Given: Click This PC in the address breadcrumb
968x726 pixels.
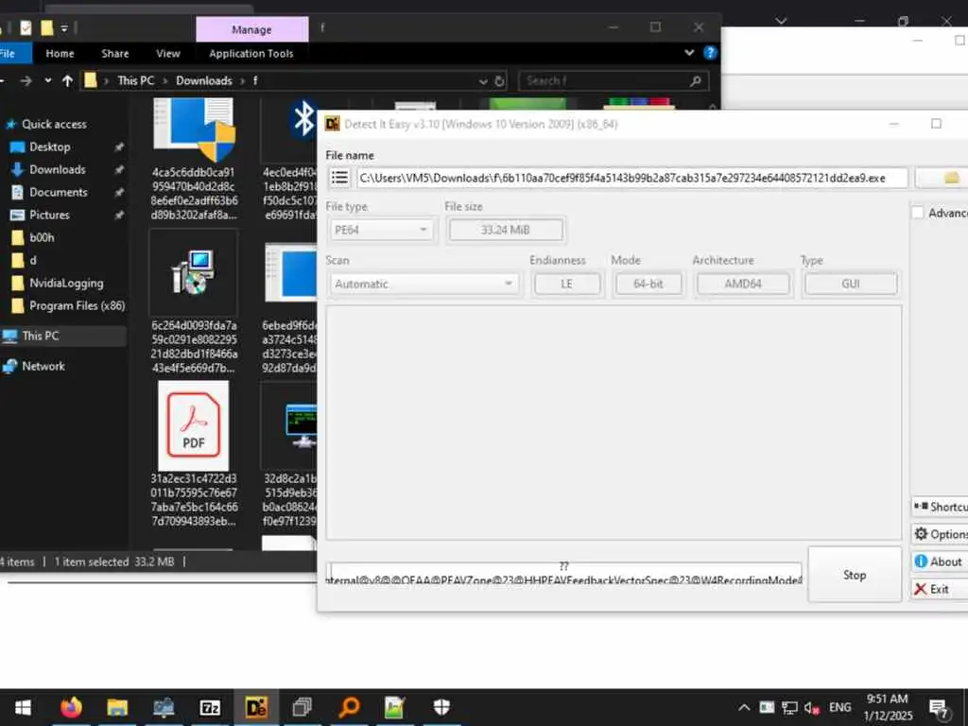Looking at the screenshot, I should pos(136,81).
